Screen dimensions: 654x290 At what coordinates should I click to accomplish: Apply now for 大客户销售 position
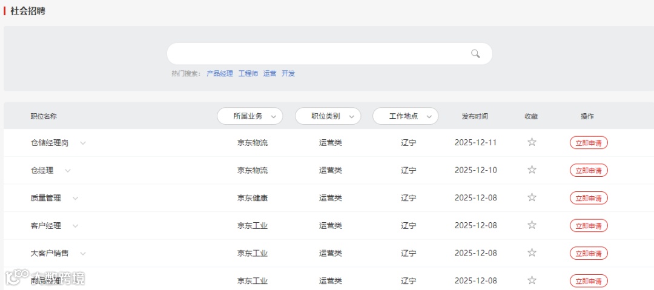(x=589, y=253)
